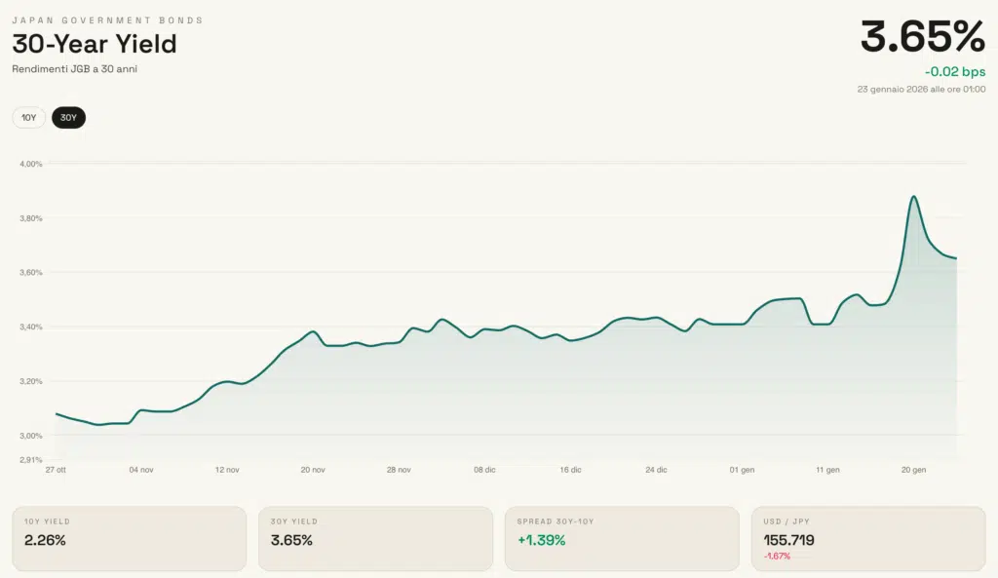This screenshot has width=998, height=578.
Task: Click the 4,00% y-axis label
Action: [31, 164]
